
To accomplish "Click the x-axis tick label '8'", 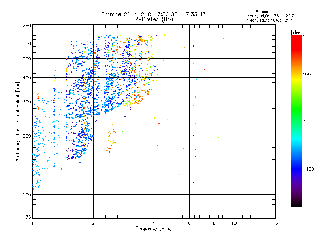I will 215,223.
